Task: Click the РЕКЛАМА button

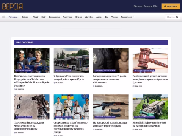Action: click(171, 6)
